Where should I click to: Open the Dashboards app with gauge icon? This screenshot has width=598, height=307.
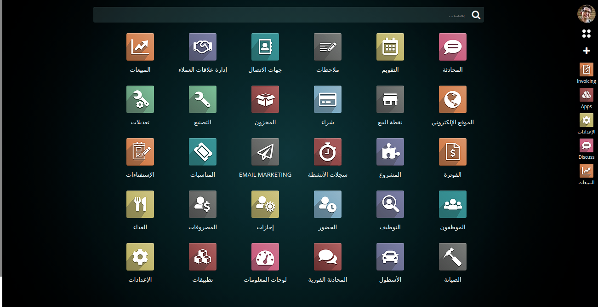coord(265,257)
